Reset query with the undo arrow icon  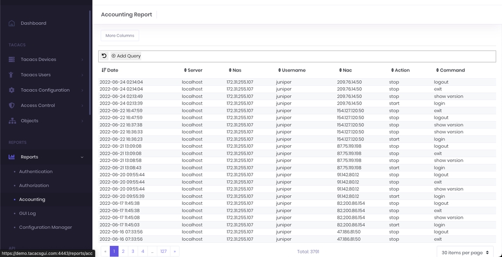pos(104,56)
